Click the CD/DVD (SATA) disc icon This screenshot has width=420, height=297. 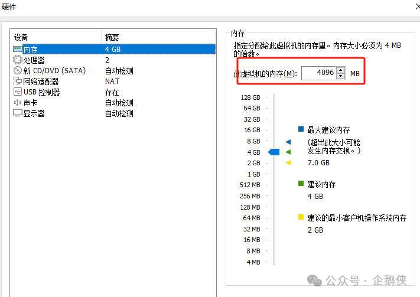17,70
